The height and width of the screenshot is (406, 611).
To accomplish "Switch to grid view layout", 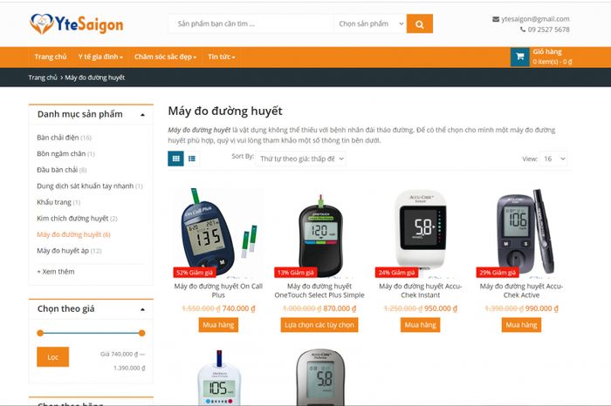I will 175,159.
